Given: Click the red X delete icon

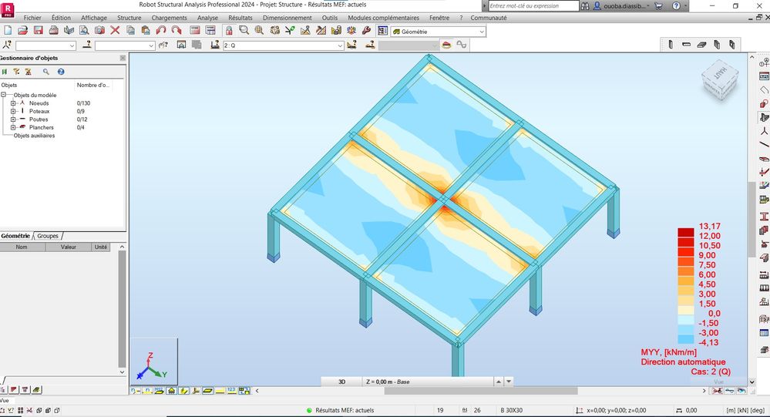Looking at the screenshot, I should coord(115,31).
